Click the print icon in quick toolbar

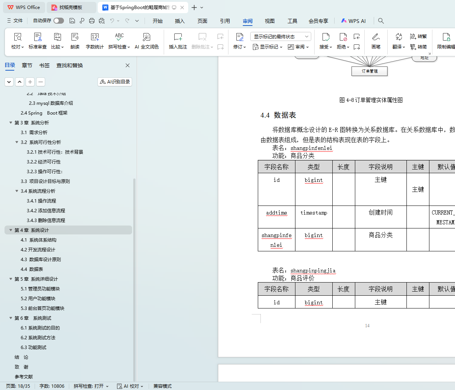[x=92, y=21]
